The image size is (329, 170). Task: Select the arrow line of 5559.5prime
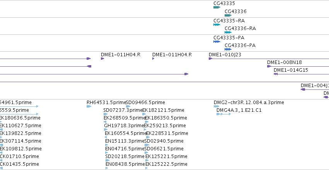click(19, 114)
